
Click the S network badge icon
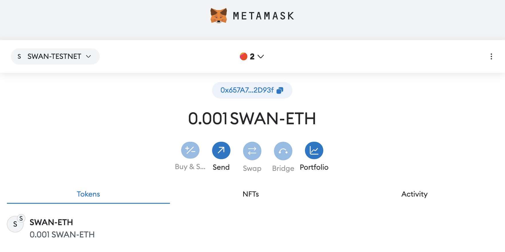pos(19,57)
